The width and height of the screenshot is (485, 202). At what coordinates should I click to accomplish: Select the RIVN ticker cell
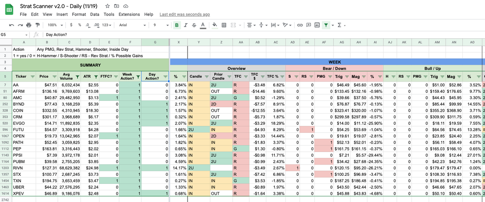(x=24, y=167)
